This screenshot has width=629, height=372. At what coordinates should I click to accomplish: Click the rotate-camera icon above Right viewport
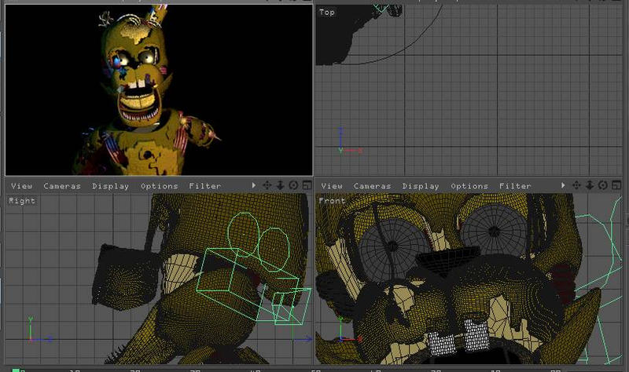[x=293, y=185]
